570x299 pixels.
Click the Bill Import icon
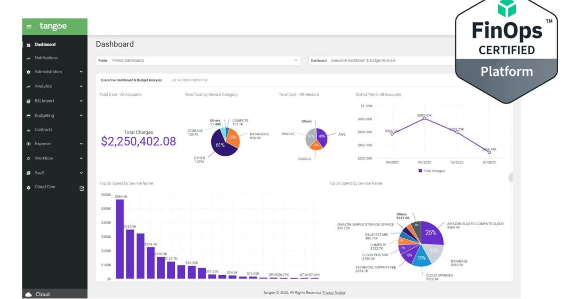tap(28, 101)
